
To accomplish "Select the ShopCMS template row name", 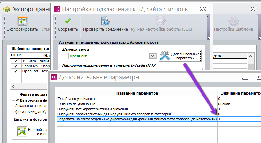I will pyautogui.click(x=36, y=66).
